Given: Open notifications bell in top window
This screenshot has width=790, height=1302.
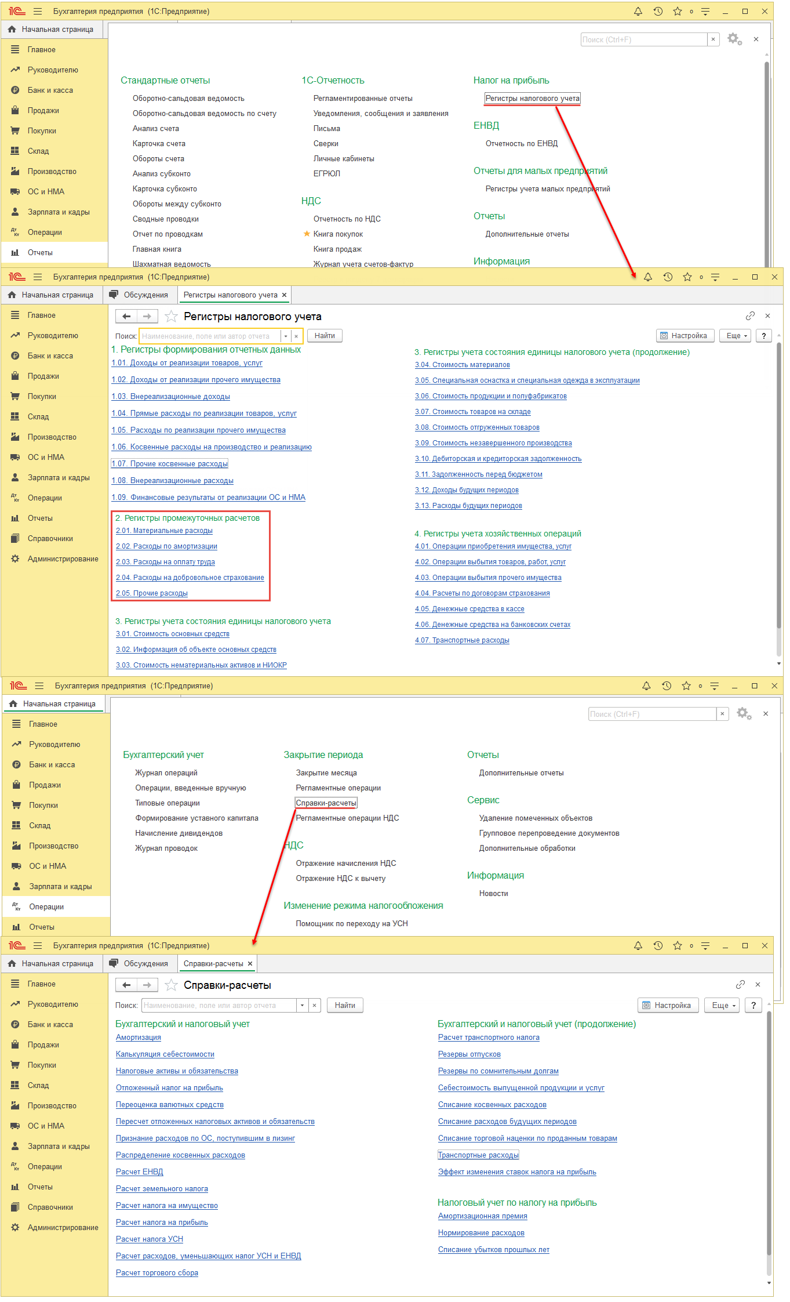Looking at the screenshot, I should pyautogui.click(x=638, y=12).
